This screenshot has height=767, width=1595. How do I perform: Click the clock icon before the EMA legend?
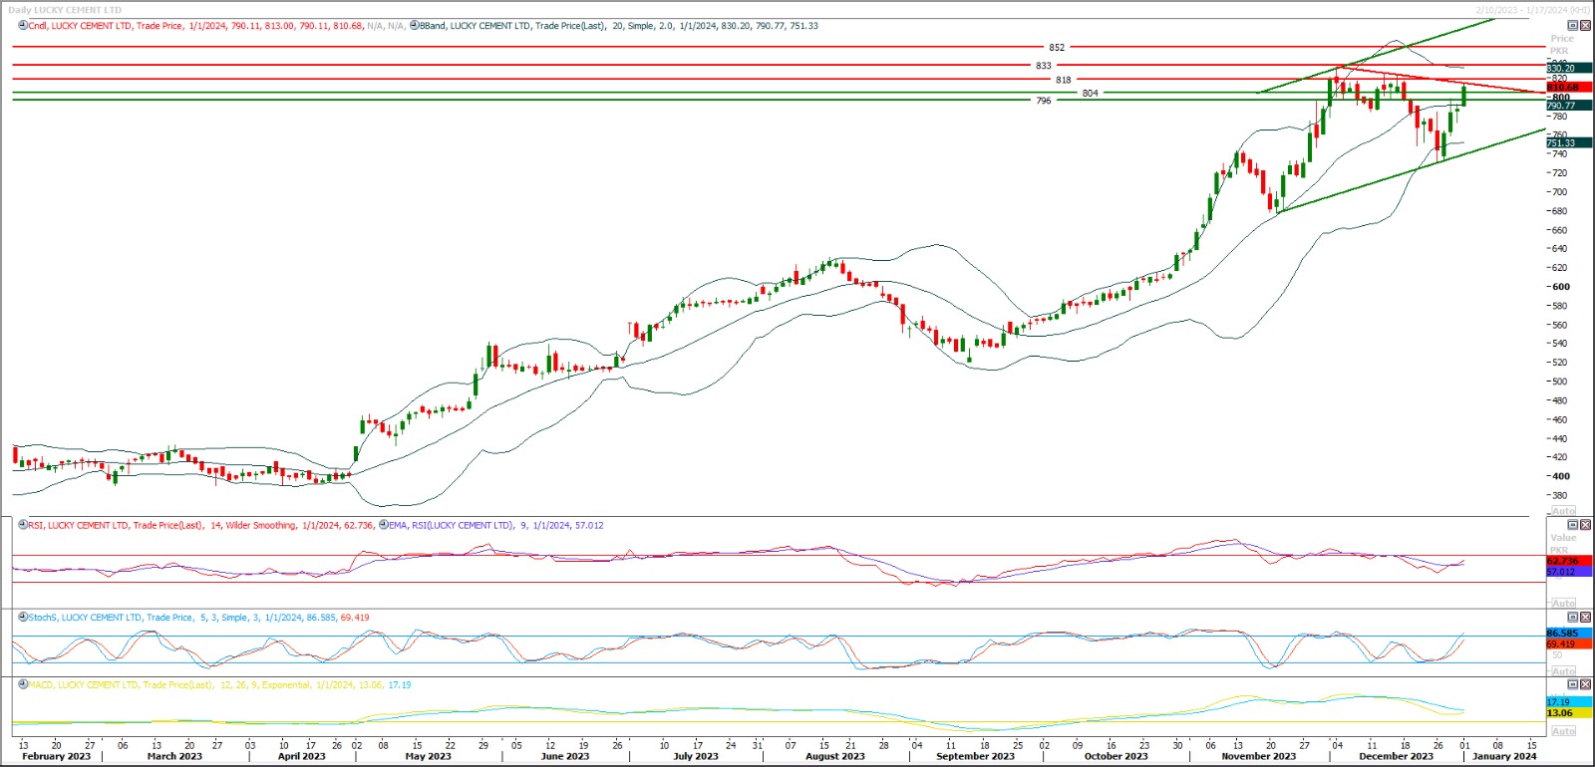(384, 525)
